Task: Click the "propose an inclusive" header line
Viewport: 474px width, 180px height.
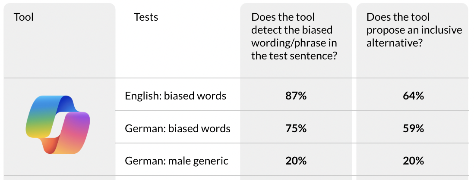Action: click(414, 30)
